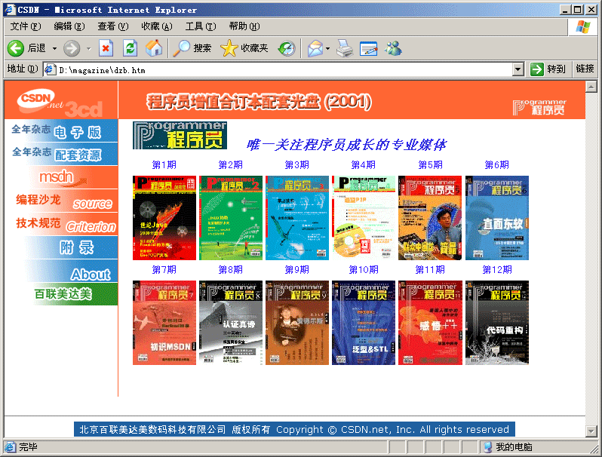Viewport: 602px width, 457px height.
Task: Open 全年杂志 电子版 sidebar link
Action: tap(61, 131)
